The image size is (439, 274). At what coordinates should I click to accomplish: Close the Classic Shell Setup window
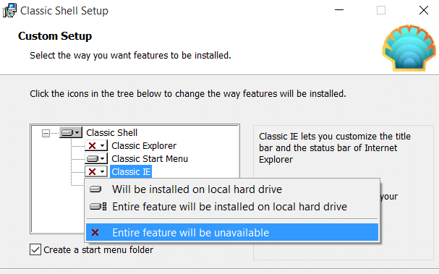(x=424, y=10)
